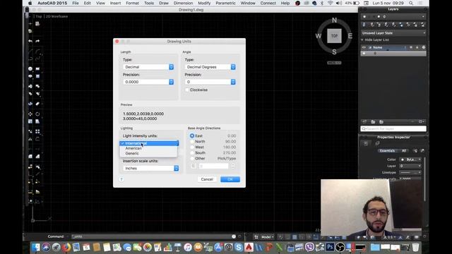
Task: Choose International from light intensity list
Action: [x=149, y=143]
